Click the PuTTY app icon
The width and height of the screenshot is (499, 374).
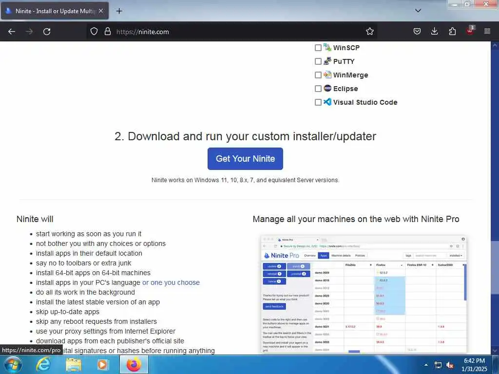(327, 61)
